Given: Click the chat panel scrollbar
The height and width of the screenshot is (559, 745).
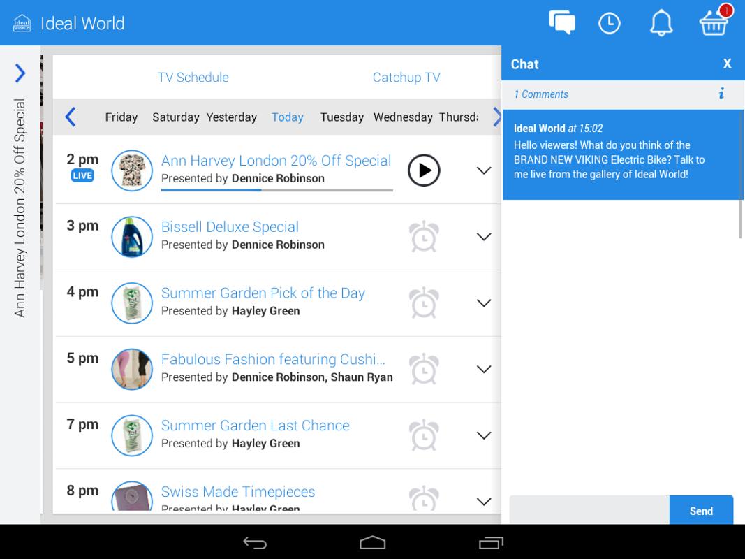Looking at the screenshot, I should coord(740,219).
